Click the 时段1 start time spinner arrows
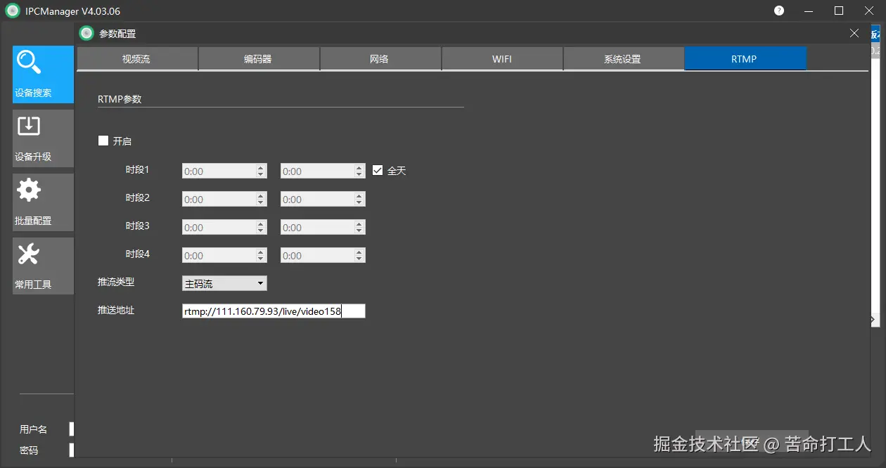The height and width of the screenshot is (468, 886). point(261,171)
